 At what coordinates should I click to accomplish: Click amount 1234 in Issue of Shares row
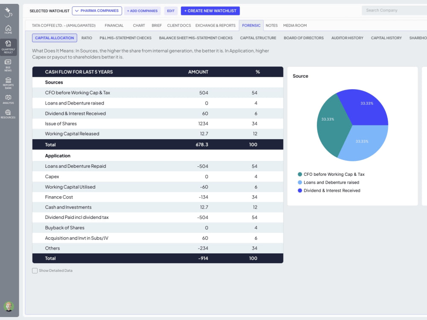pos(203,124)
